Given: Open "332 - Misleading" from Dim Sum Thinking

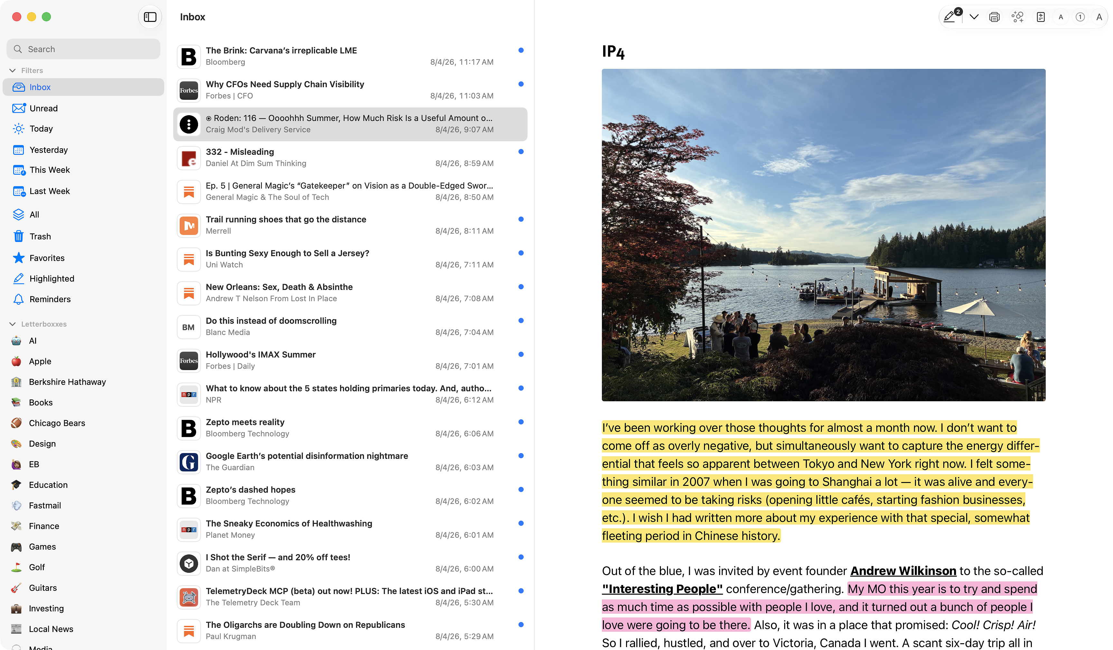Looking at the screenshot, I should tap(350, 158).
